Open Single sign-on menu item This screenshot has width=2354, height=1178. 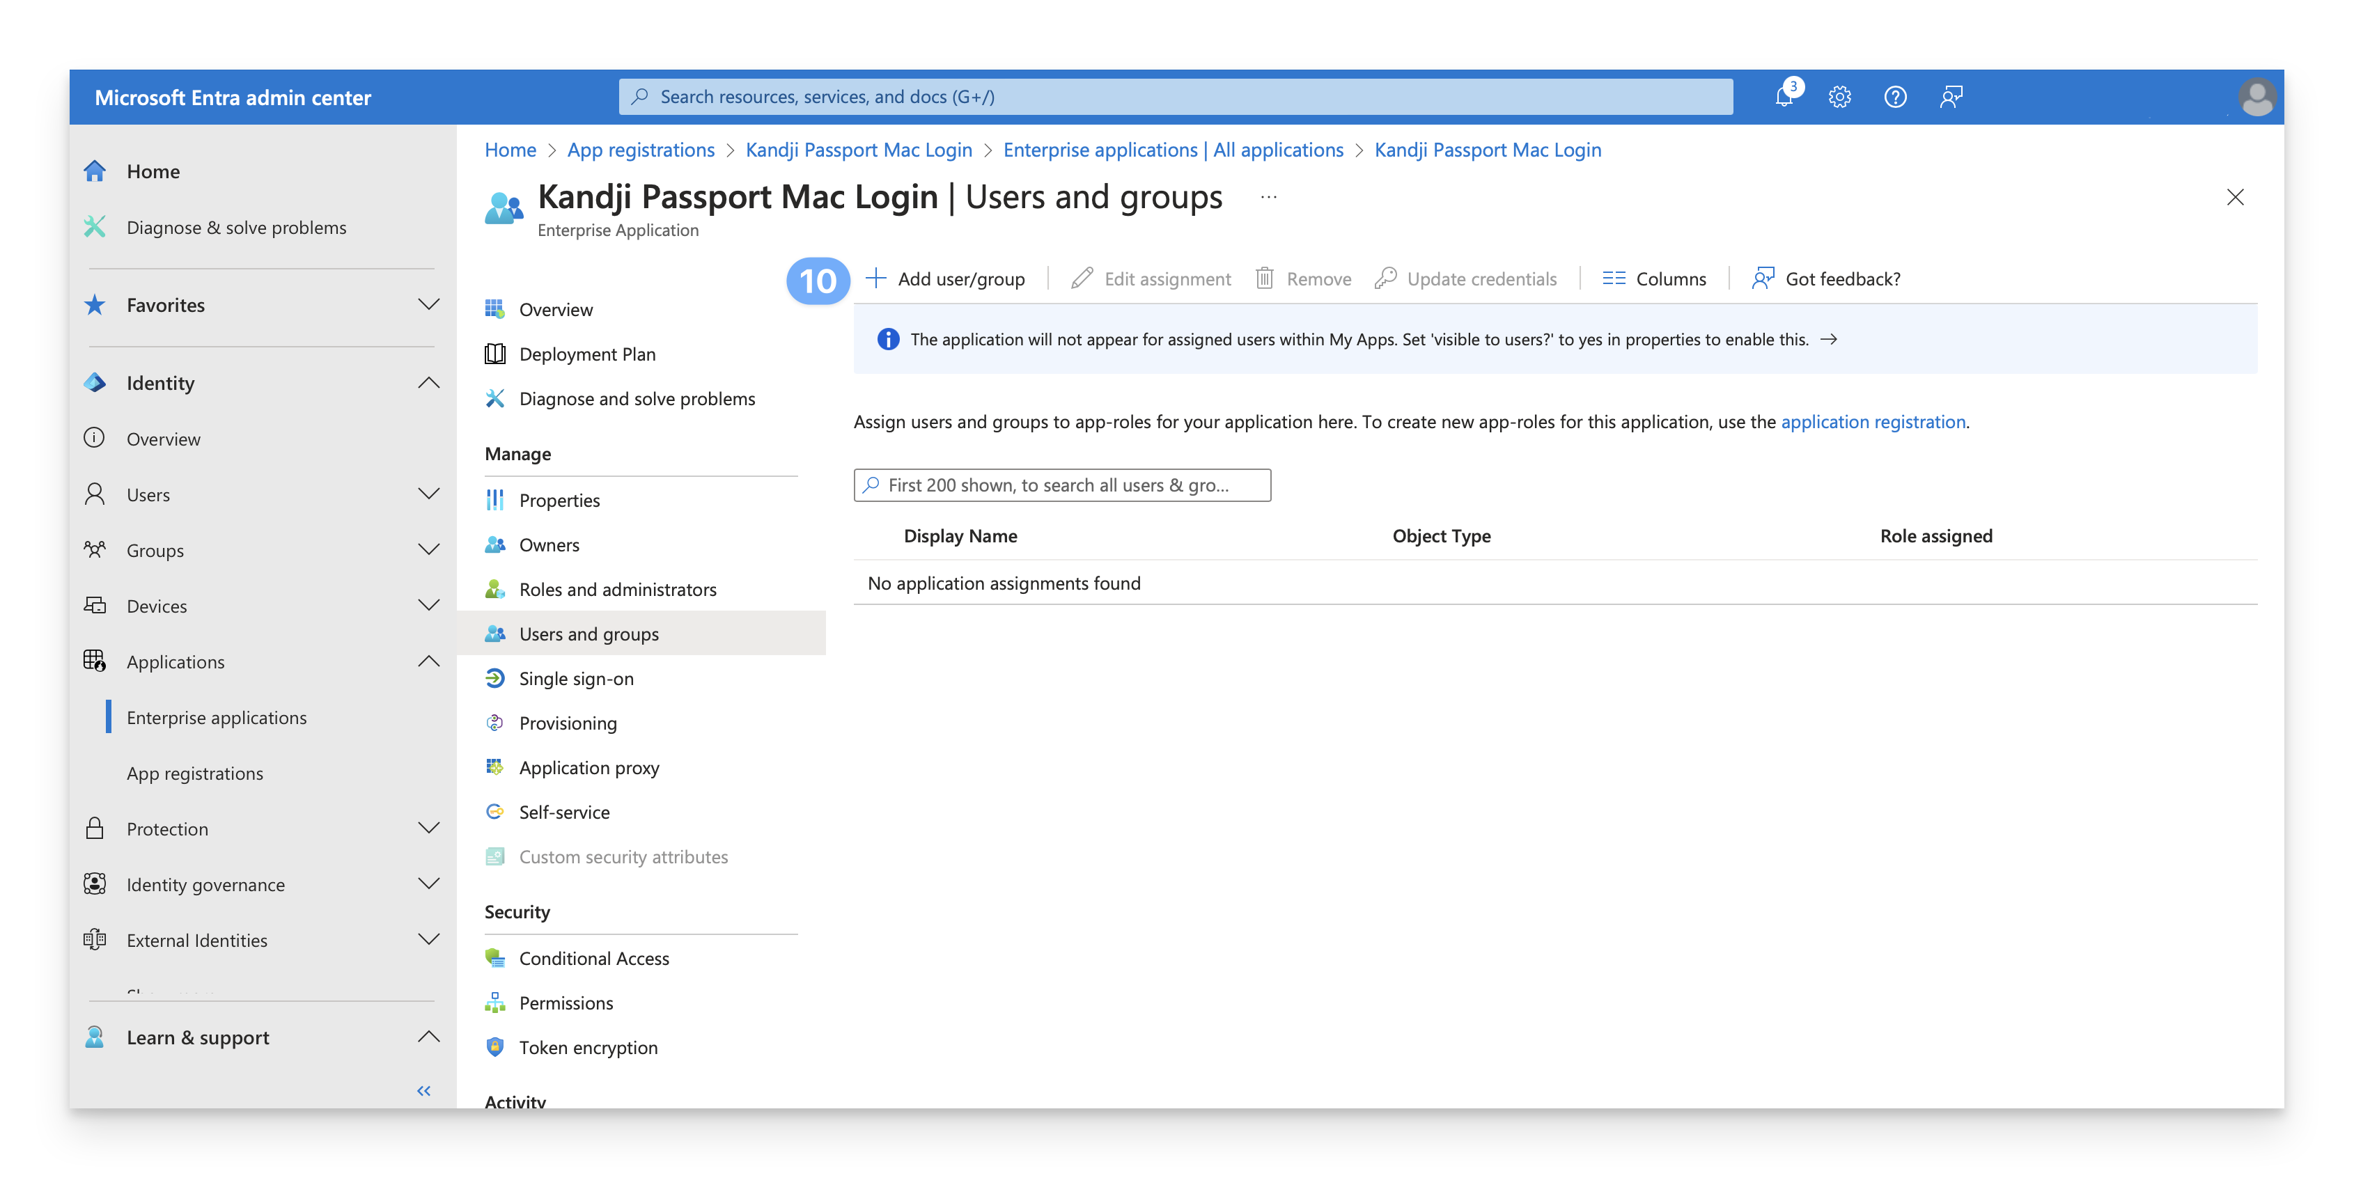[576, 679]
